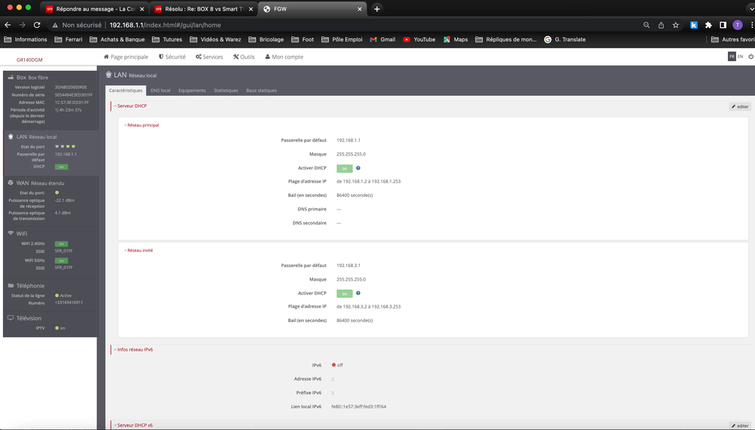
Task: Bookmark this page with the star icon
Action: 676,25
